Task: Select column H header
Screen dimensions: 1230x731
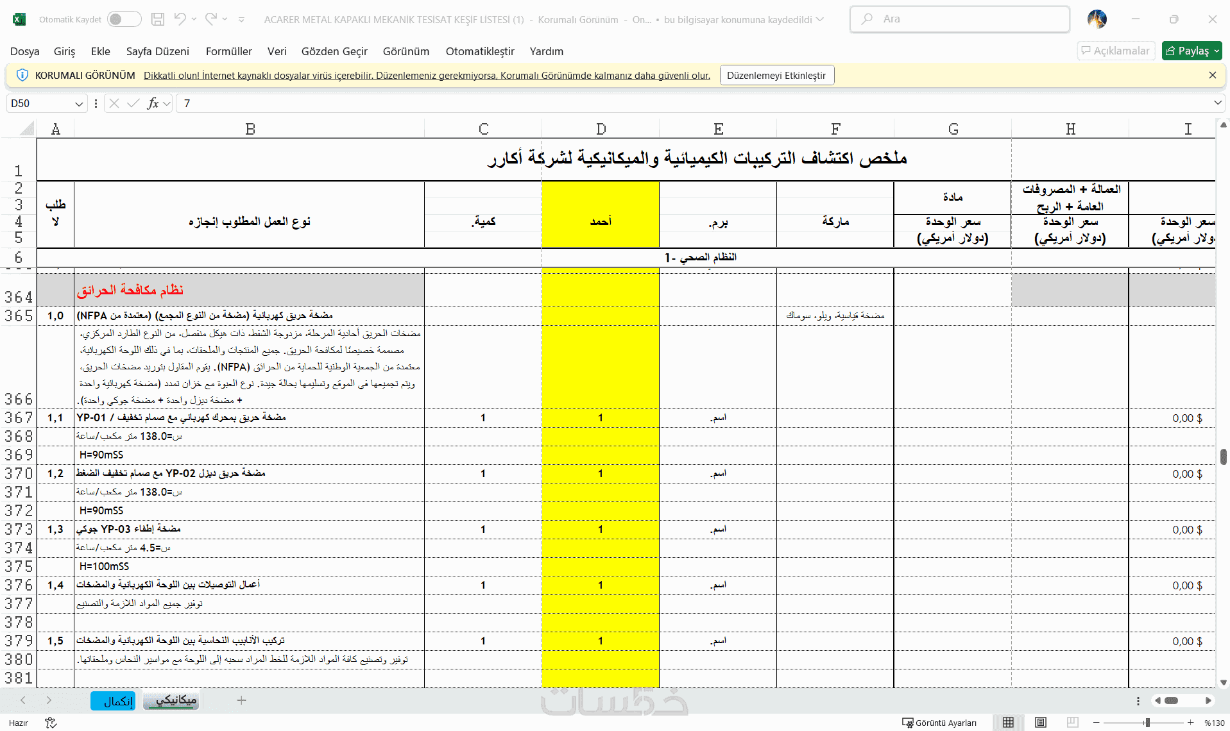Action: pos(1070,129)
